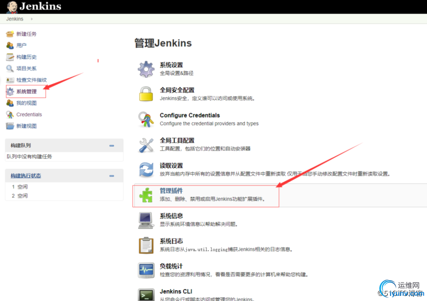Open the 管理插件 title link
This screenshot has width=427, height=301.
(171, 191)
